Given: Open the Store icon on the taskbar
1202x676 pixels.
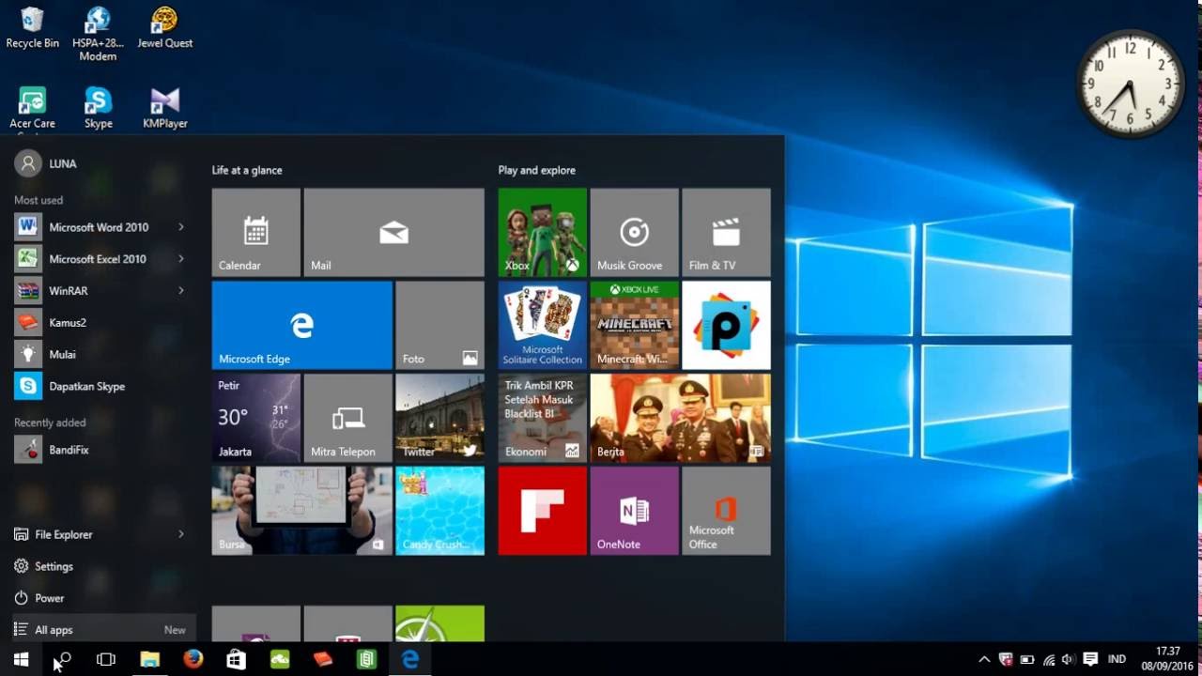Looking at the screenshot, I should click(237, 660).
